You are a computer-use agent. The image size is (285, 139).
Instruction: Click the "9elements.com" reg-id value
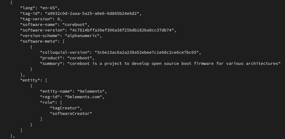click(x=84, y=97)
